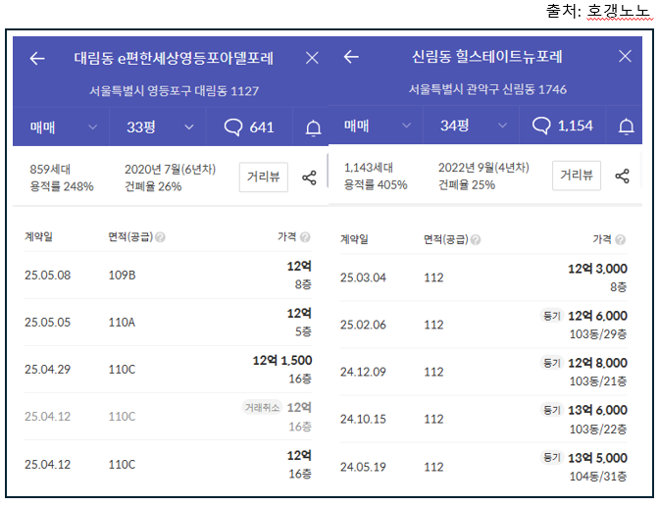Select the 24.12.09 transaction at 12억 8,000
The height and width of the screenshot is (506, 659).
tap(483, 372)
